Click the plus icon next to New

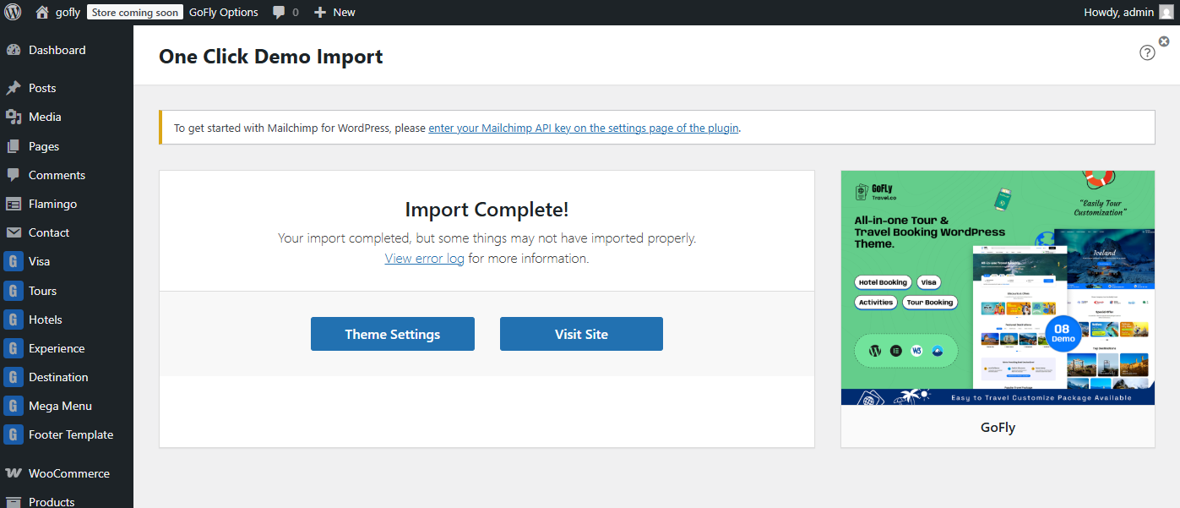pos(319,12)
